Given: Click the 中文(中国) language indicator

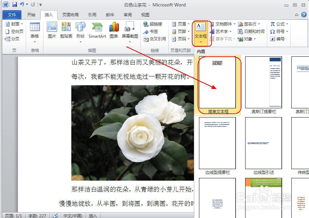Looking at the screenshot, I should [73, 216].
